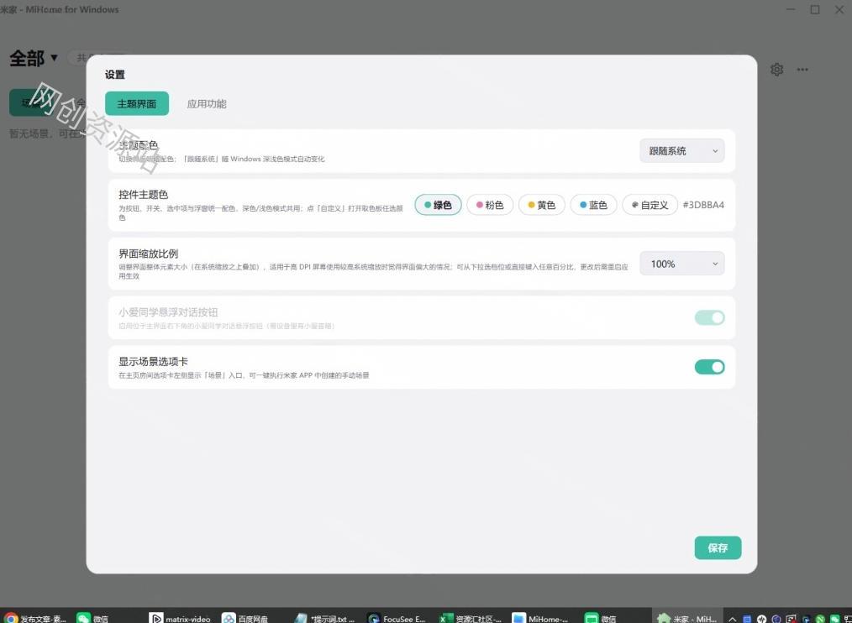Click the 界面缩放比例 setting title
The width and height of the screenshot is (852, 623).
tap(149, 254)
